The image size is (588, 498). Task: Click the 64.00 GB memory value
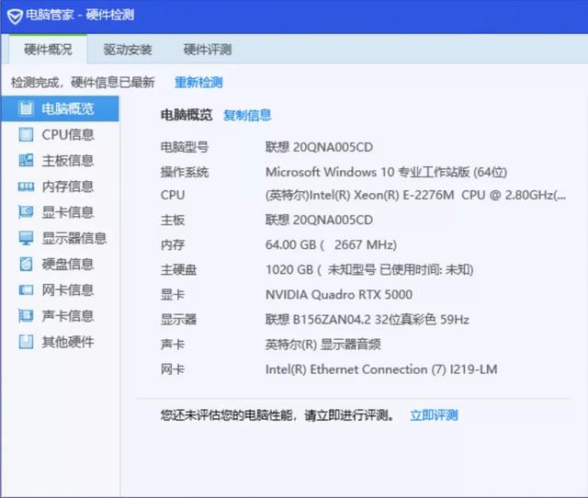(331, 245)
